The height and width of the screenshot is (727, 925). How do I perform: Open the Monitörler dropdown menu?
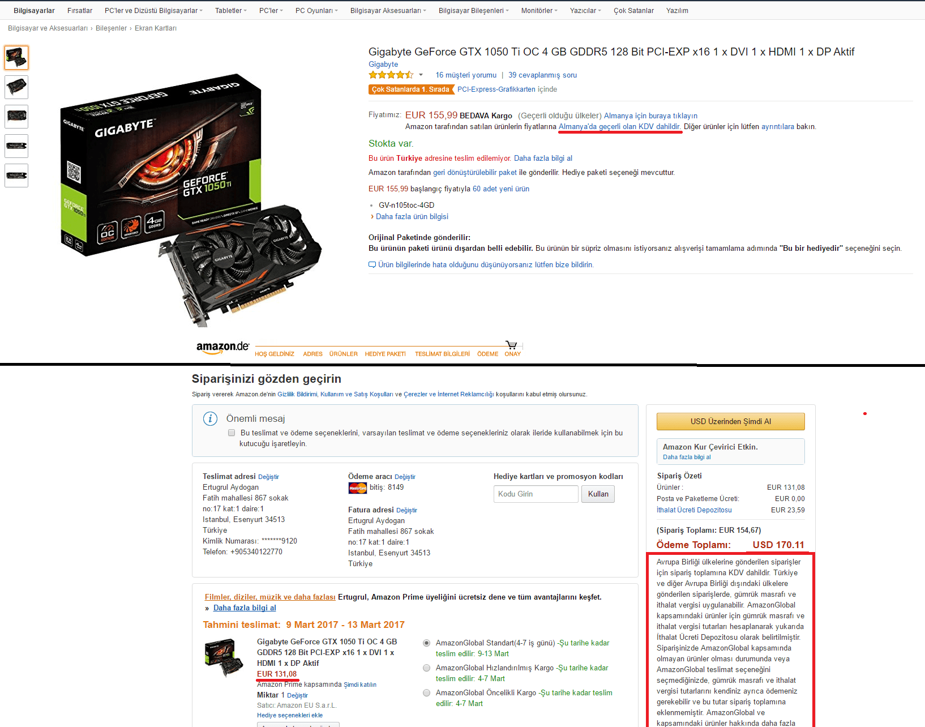point(539,11)
